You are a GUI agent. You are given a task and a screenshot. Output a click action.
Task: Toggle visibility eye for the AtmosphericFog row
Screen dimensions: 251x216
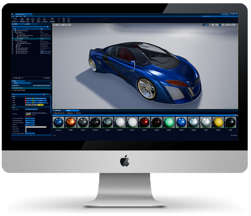click(13, 42)
